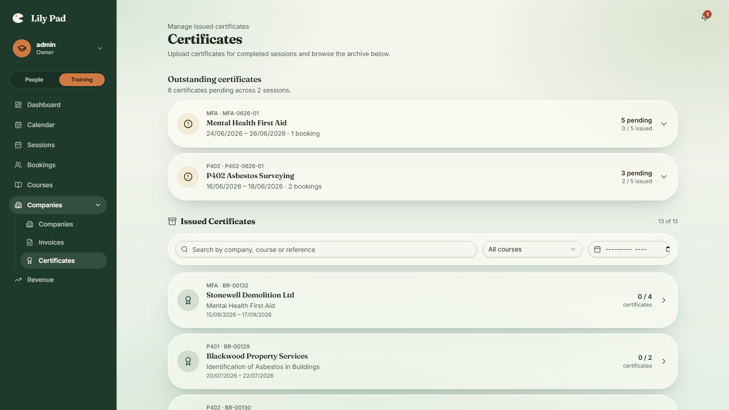This screenshot has height=410, width=729.
Task: Open the All courses dropdown
Action: [x=532, y=249]
